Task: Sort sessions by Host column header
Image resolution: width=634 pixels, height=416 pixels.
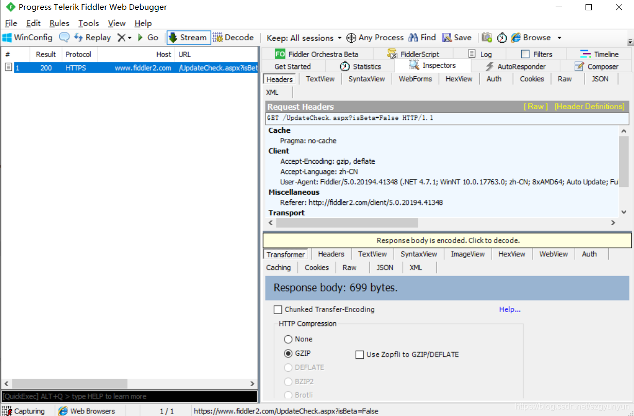Action: pos(136,54)
